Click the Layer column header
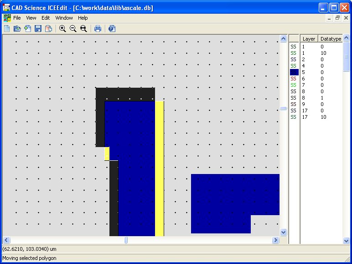This screenshot has width=352, height=264. click(x=309, y=39)
